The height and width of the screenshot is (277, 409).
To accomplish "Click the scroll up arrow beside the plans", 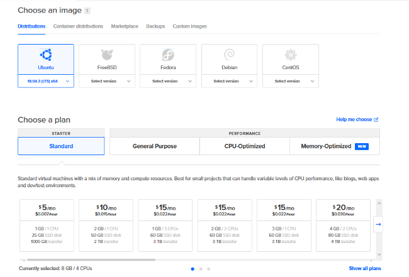I will 379,204.
